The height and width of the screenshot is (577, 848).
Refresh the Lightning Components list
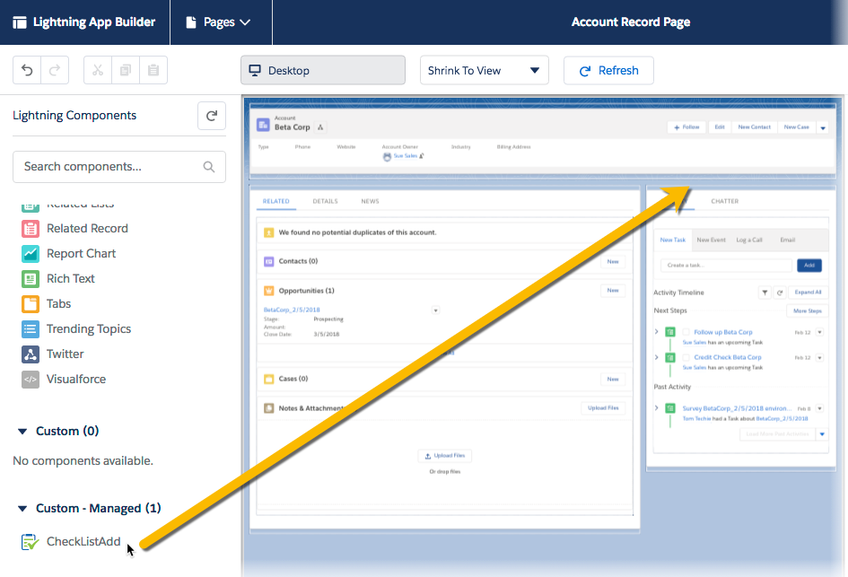pyautogui.click(x=212, y=116)
